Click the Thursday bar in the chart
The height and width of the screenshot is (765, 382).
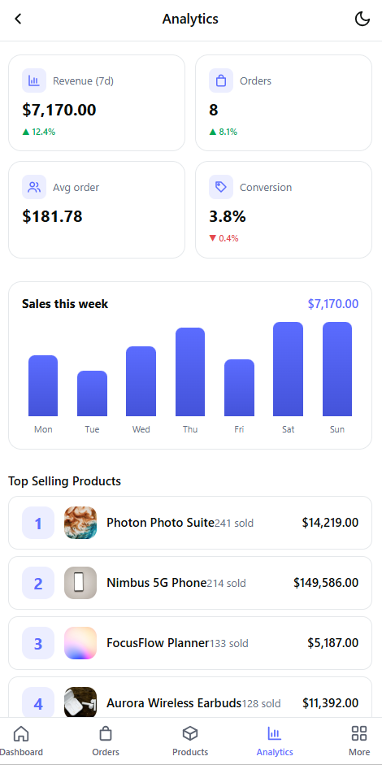point(190,372)
